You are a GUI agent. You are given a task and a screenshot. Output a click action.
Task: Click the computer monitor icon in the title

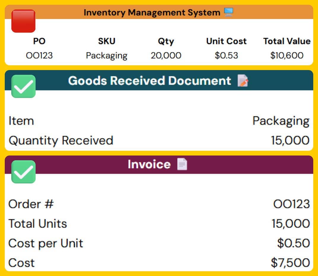[228, 12]
